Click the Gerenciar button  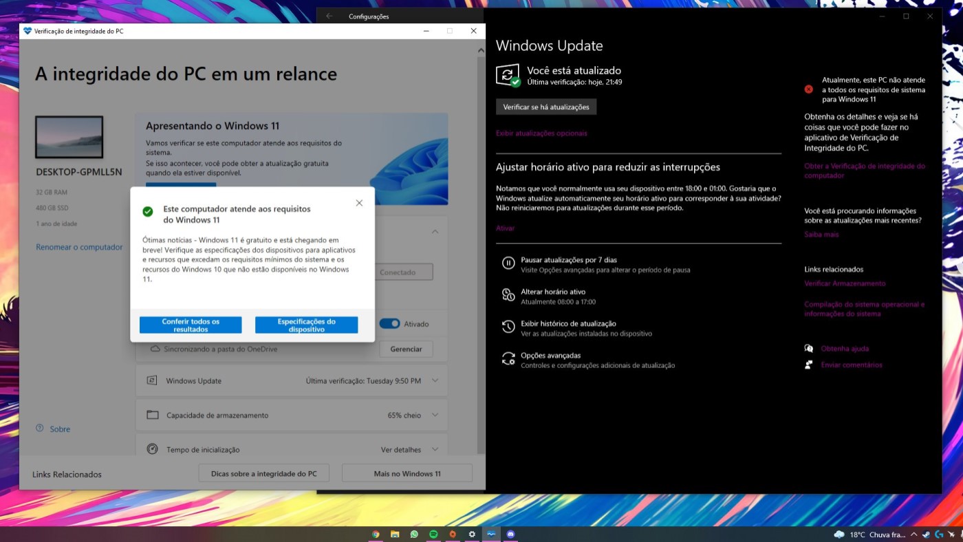406,349
